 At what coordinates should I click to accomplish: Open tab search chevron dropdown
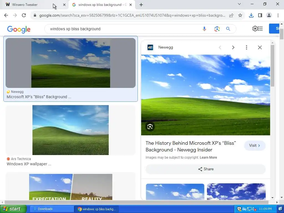point(239,4)
